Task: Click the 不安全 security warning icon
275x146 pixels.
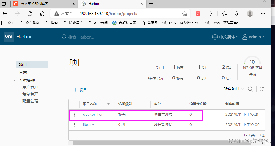Action: coord(57,14)
